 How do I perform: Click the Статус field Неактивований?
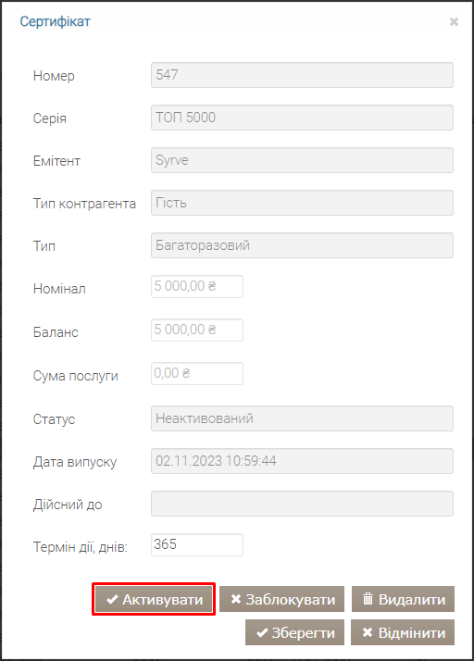pos(302,418)
